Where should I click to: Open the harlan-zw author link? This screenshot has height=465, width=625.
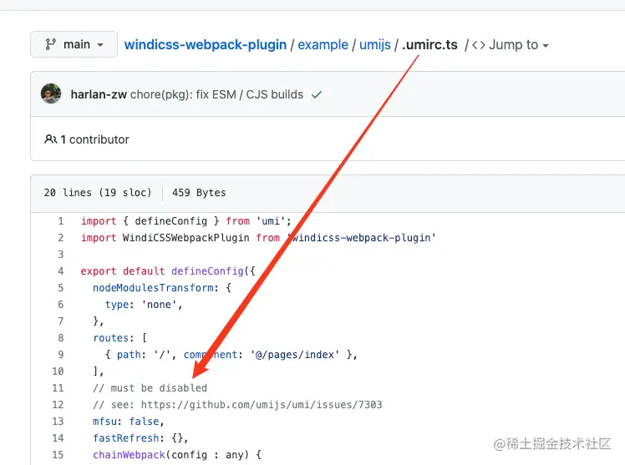point(99,94)
